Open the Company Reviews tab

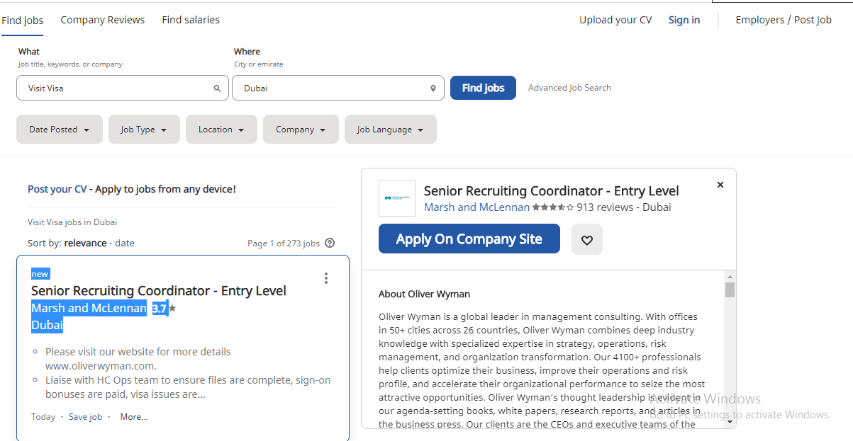pyautogui.click(x=103, y=20)
